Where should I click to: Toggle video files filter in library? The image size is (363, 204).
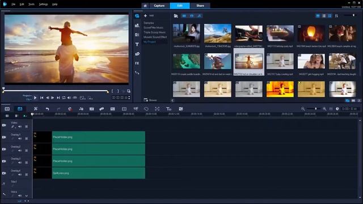coord(184,16)
